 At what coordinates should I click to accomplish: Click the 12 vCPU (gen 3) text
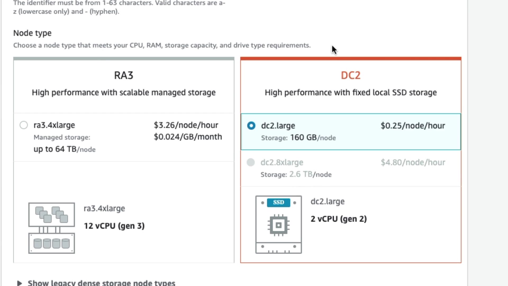point(114,226)
